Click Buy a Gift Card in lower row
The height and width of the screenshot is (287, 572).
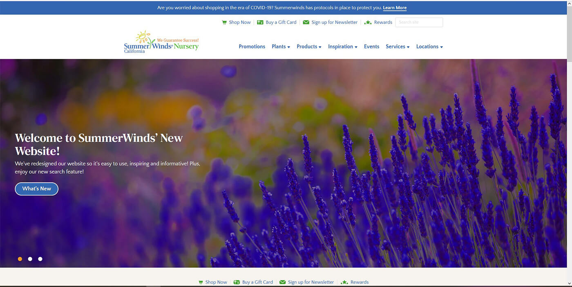coord(257,282)
